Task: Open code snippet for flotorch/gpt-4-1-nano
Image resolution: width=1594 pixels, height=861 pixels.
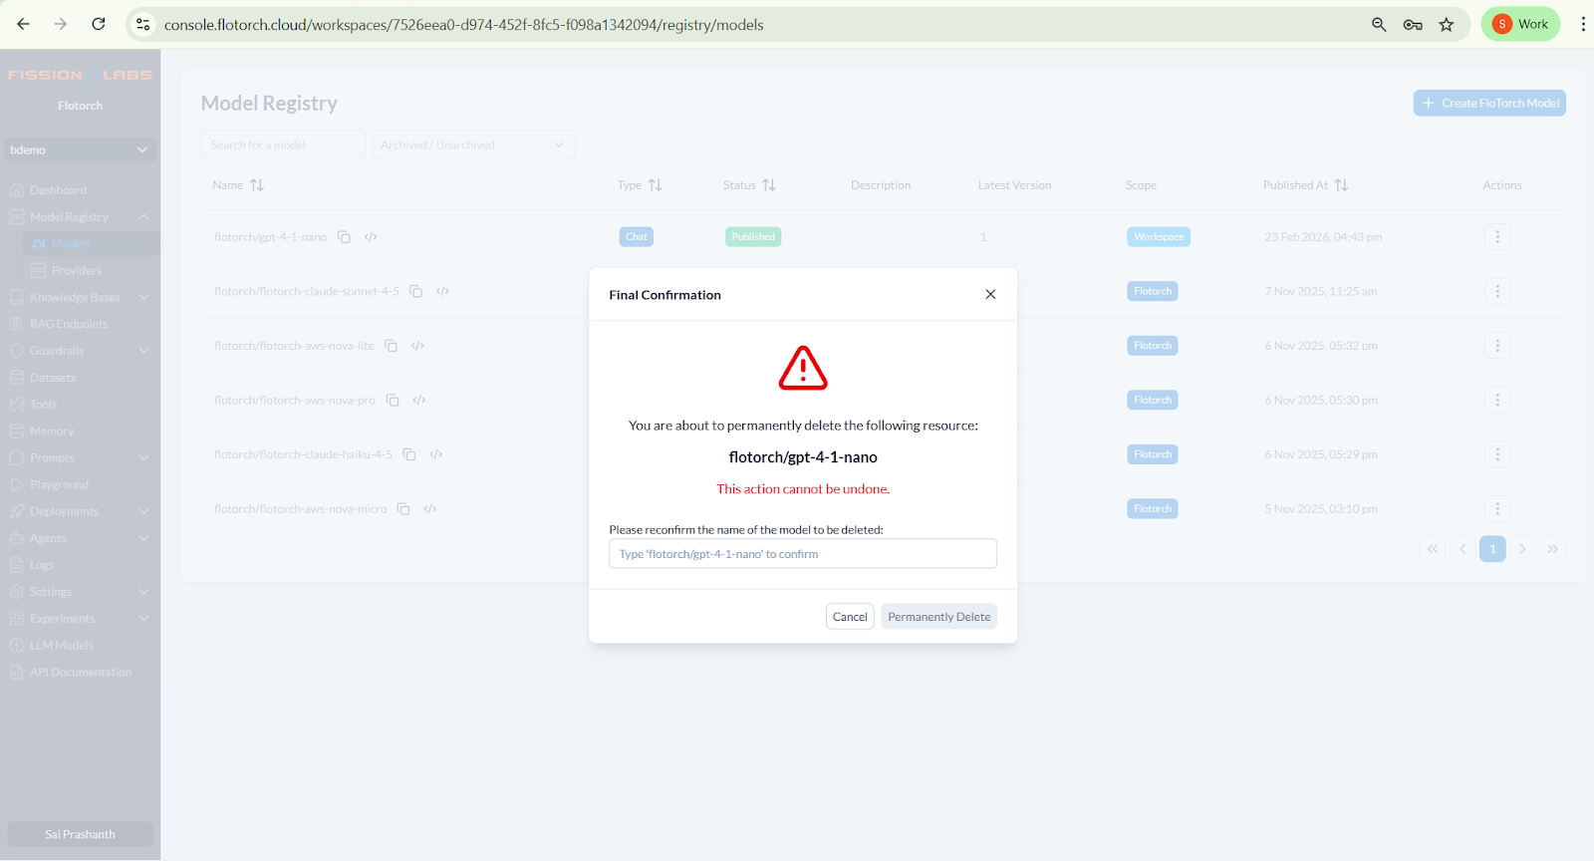Action: click(x=371, y=237)
